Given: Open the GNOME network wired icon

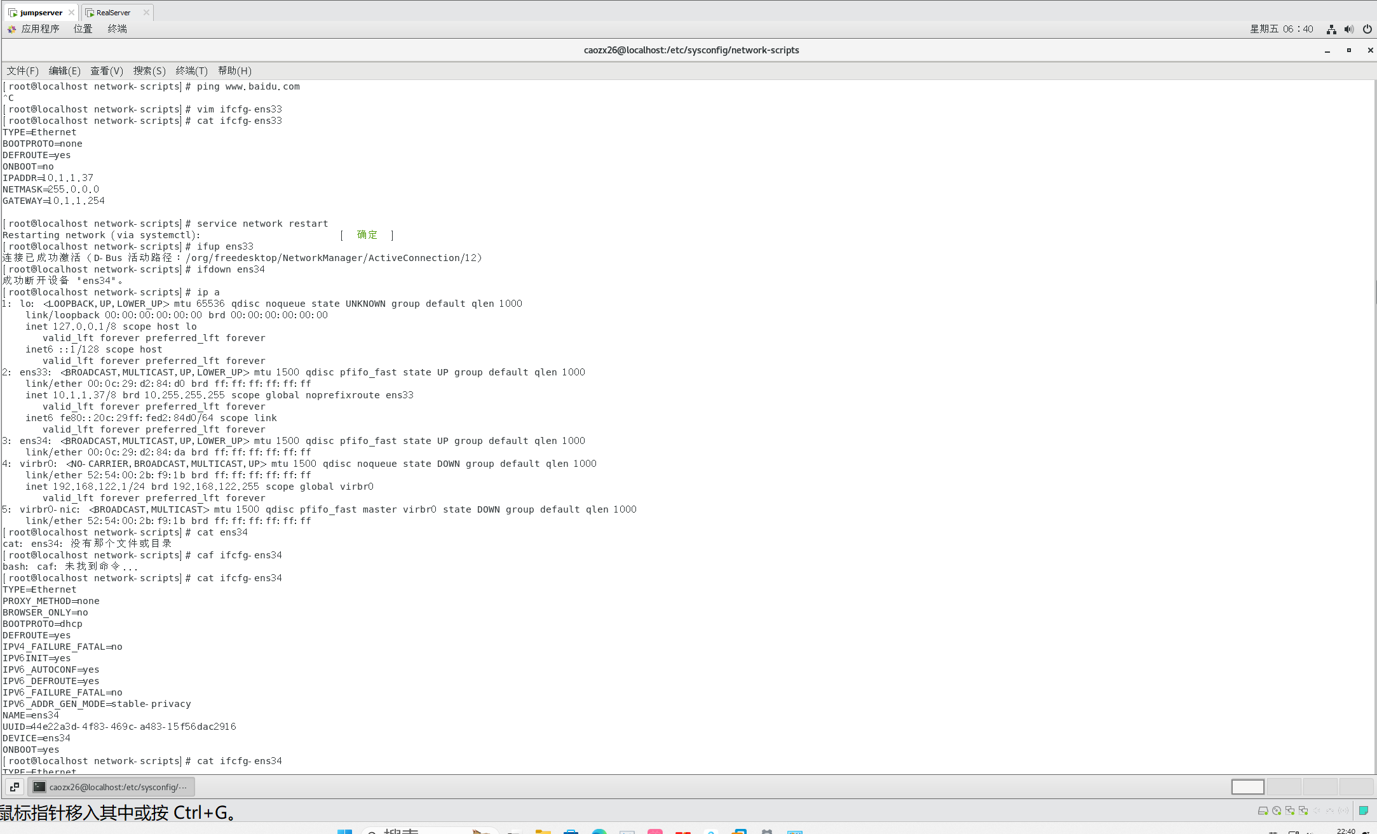Looking at the screenshot, I should click(x=1331, y=29).
